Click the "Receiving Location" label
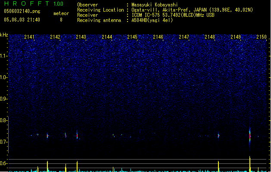The width and height of the screenshot is (271, 172). pos(100,10)
